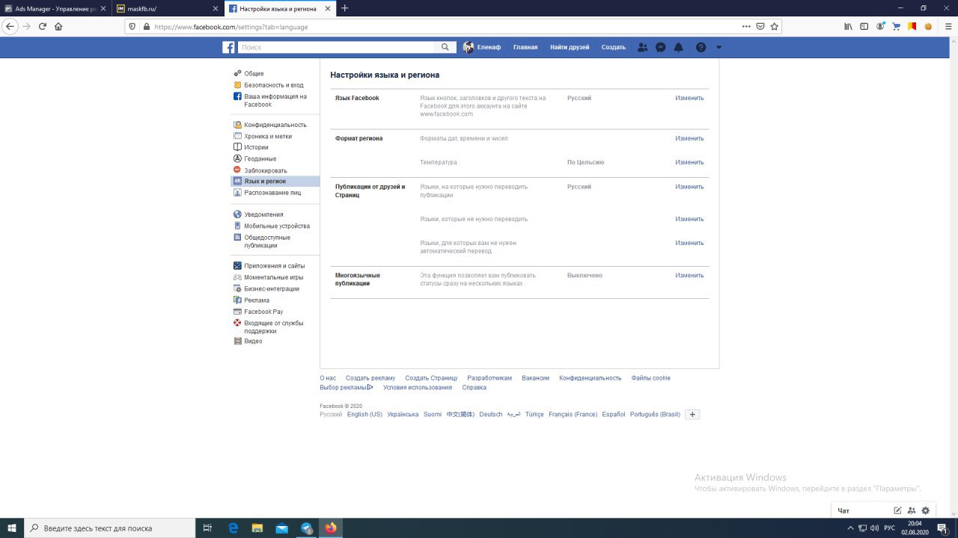Open a new browser tab
The width and height of the screenshot is (958, 538).
pos(344,8)
